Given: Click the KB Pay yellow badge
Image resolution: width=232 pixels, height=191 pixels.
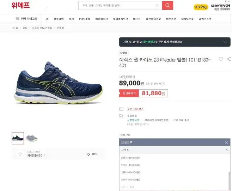Looking at the screenshot, I should [201, 7].
